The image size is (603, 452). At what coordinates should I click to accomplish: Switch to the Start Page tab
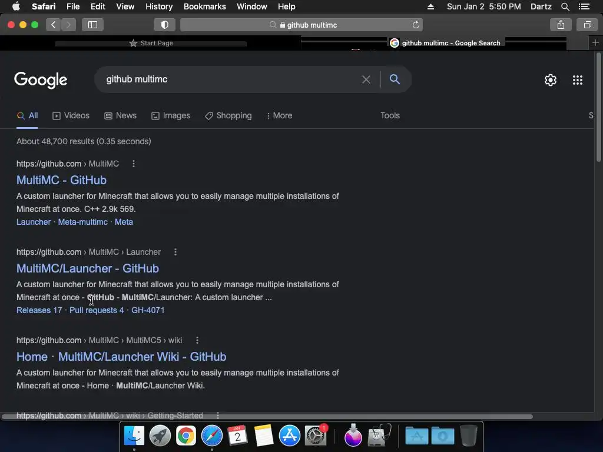(151, 43)
